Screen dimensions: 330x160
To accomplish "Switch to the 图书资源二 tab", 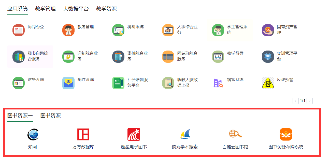I will coord(53,116).
